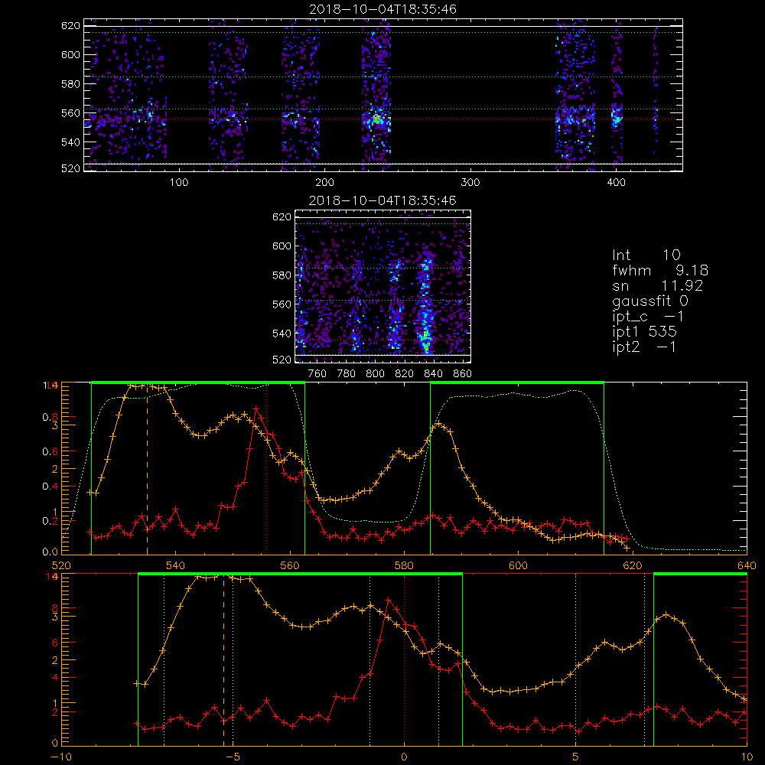This screenshot has width=765, height=765.
Task: Click the 'gaussfit 0' parameter text
Action: 650,301
